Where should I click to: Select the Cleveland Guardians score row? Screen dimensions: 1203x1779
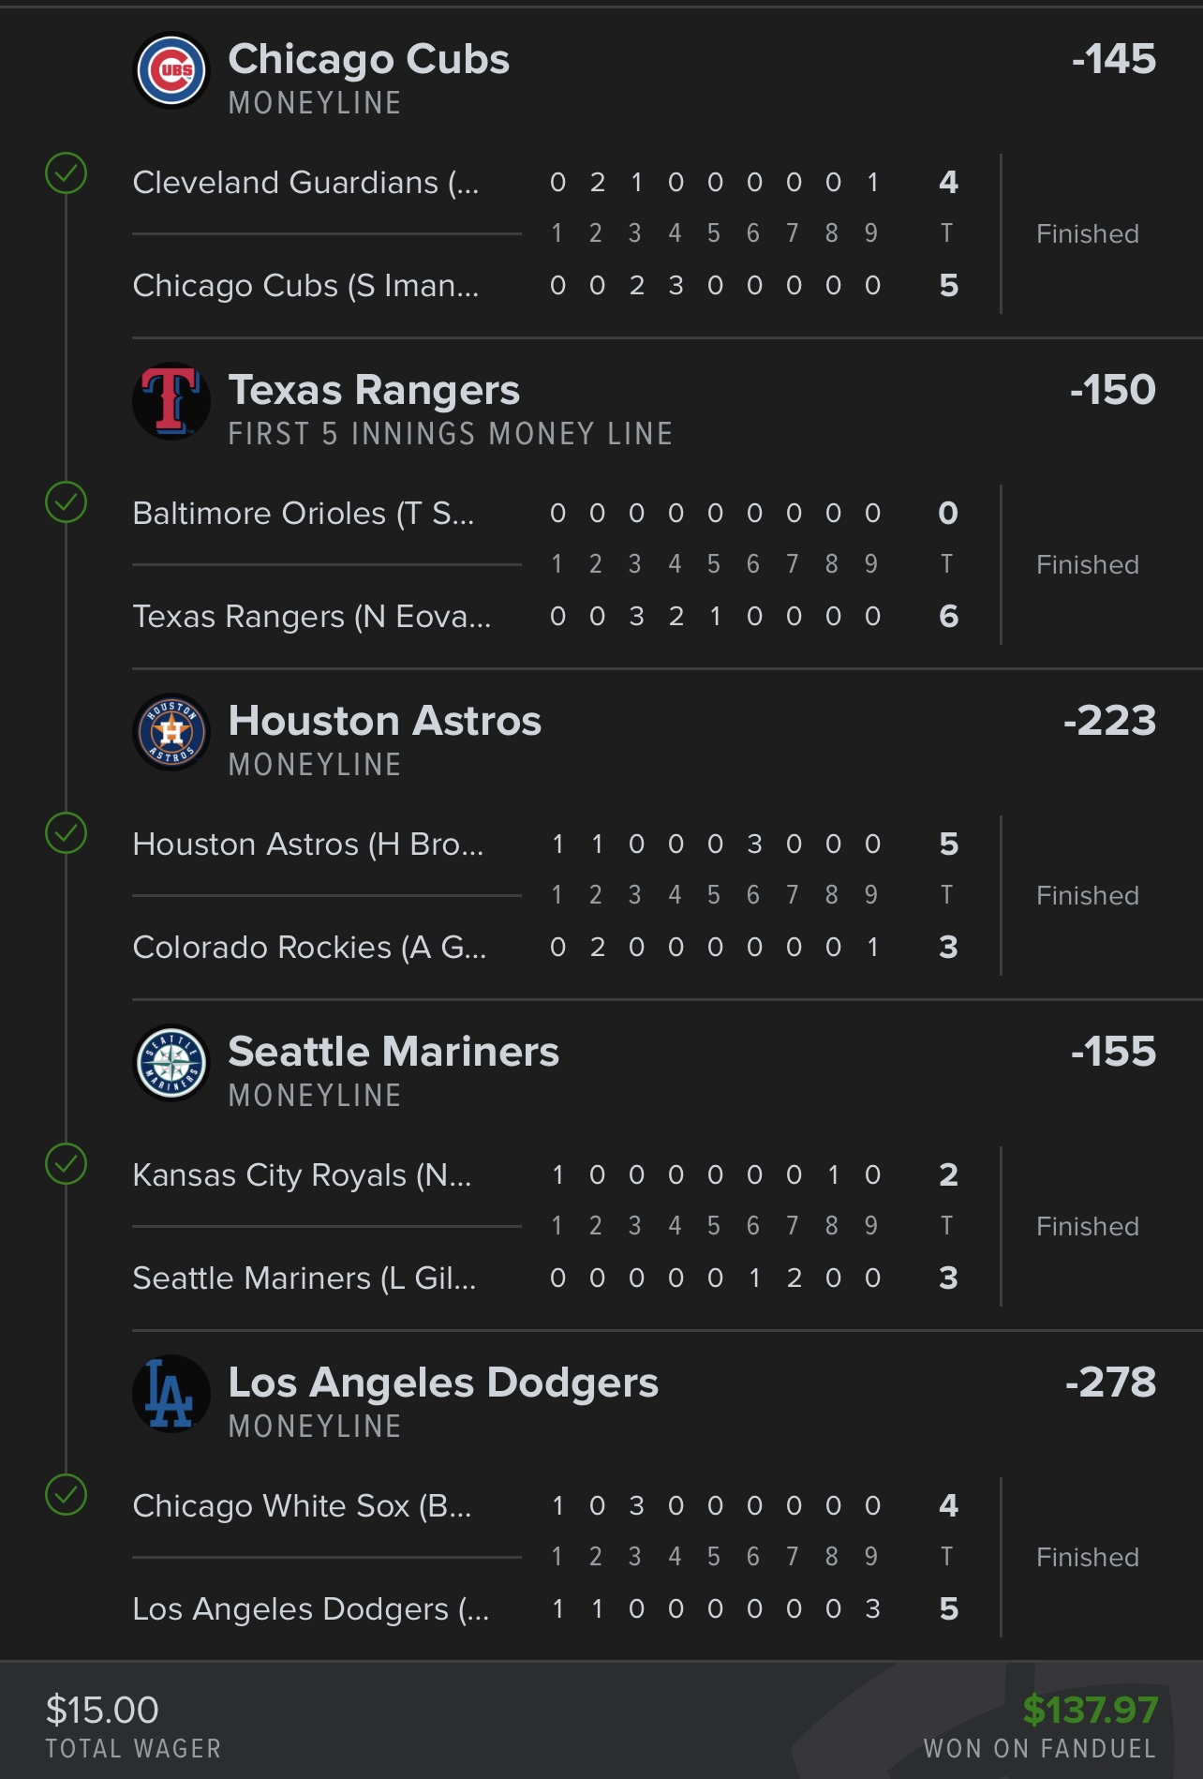[305, 183]
